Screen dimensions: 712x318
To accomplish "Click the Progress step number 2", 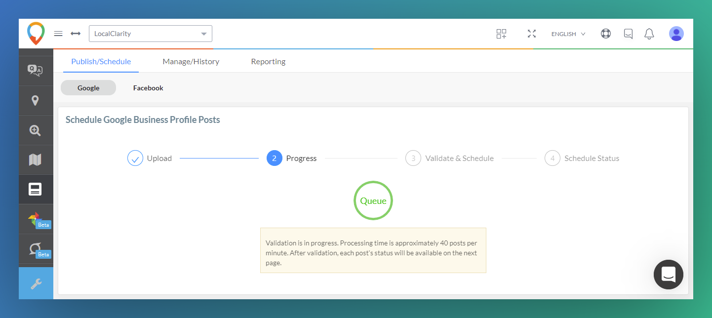I will point(275,159).
